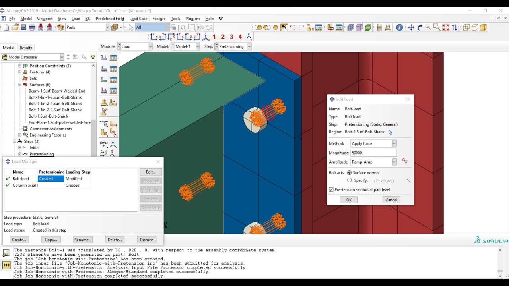Open a model database file
The width and height of the screenshot is (509, 286).
[x=15, y=27]
